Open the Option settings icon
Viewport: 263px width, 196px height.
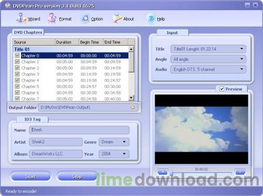pyautogui.click(x=85, y=18)
